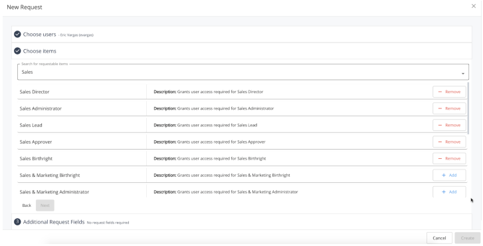483x246 pixels.
Task: Click the items list vertical scrollbar
Action: point(468,108)
